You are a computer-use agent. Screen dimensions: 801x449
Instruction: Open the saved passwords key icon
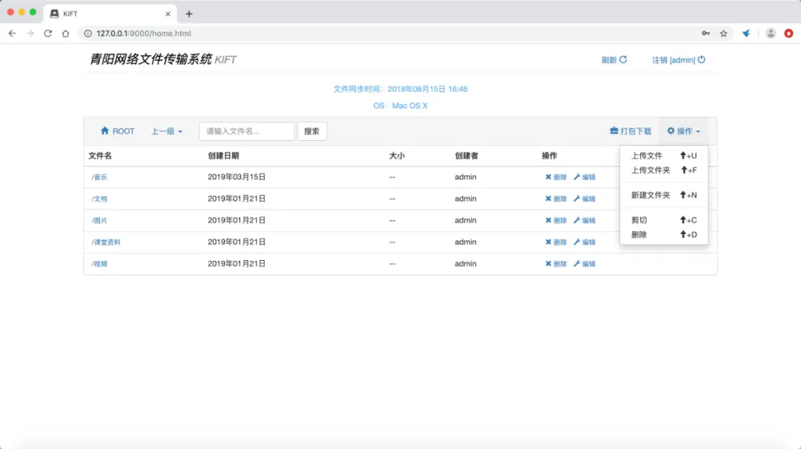705,33
